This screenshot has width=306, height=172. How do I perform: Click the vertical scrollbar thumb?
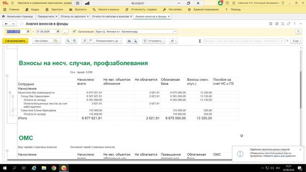tap(301, 90)
